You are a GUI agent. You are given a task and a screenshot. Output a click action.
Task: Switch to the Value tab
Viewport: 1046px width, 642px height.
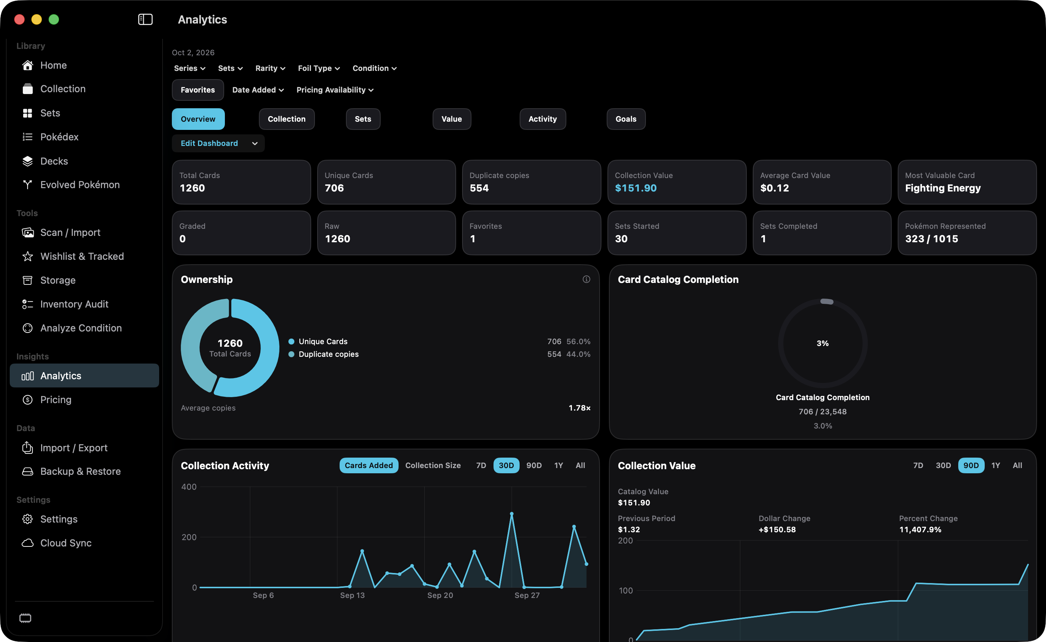pos(452,119)
